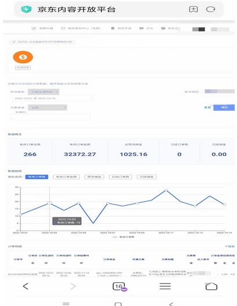Viewport: 237px width, 306px height.
Task: Click the chart data point at 2022-10-03
Action: [x=49, y=203]
